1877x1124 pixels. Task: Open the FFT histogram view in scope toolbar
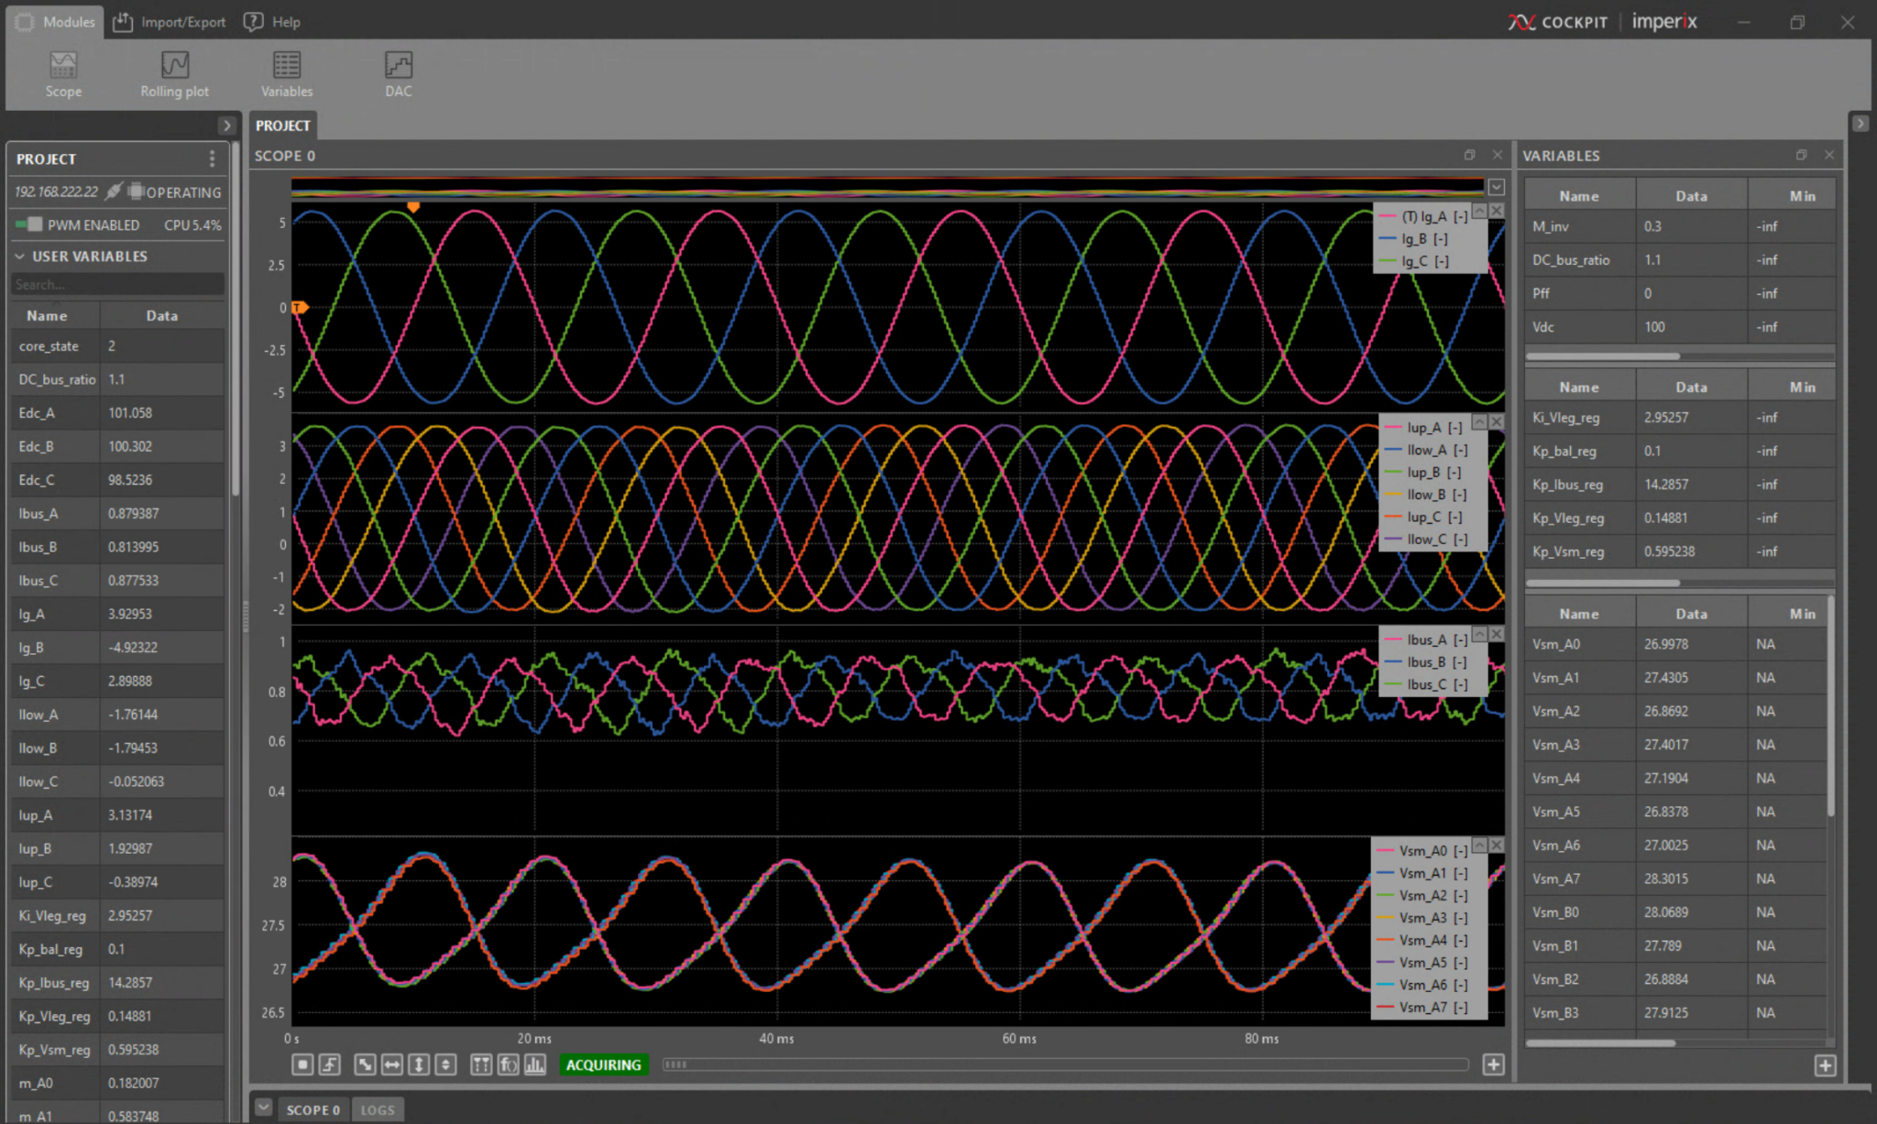coord(536,1064)
